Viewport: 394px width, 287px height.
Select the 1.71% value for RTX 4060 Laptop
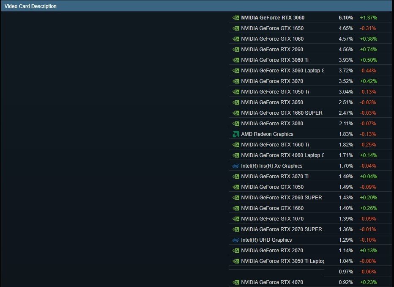346,155
